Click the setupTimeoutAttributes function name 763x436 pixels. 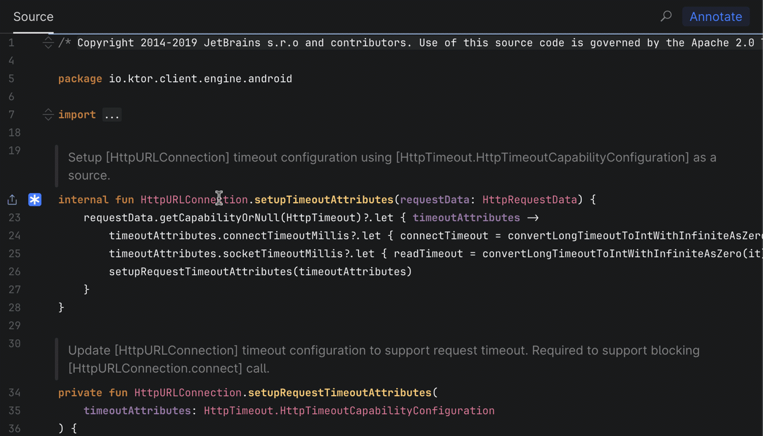tap(324, 200)
